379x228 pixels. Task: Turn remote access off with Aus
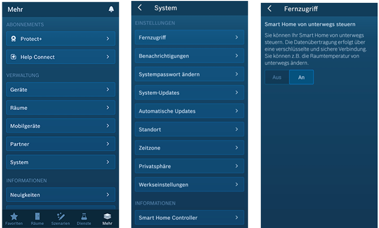[x=277, y=77]
